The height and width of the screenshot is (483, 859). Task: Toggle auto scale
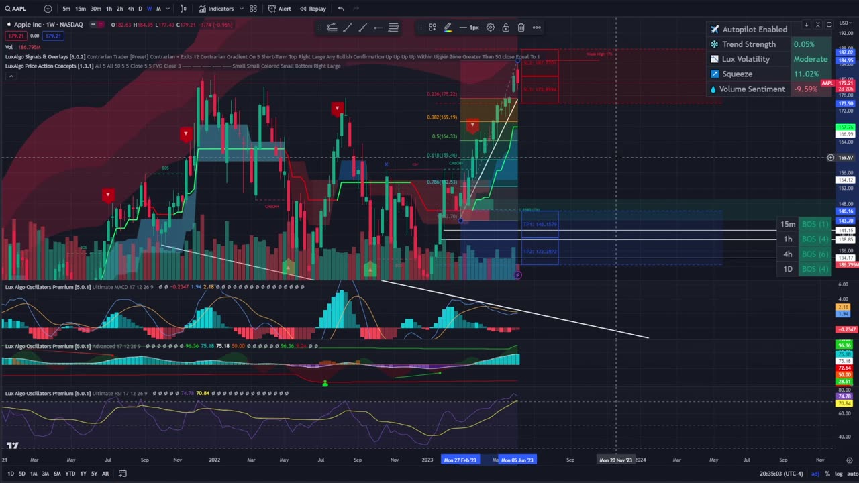(x=852, y=474)
